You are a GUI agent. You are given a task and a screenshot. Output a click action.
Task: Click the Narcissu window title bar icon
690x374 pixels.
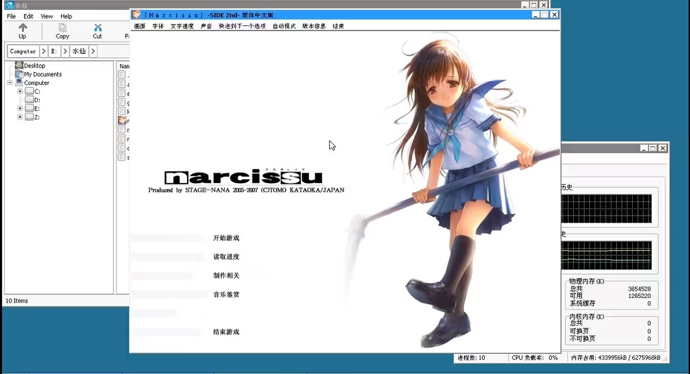[x=136, y=14]
